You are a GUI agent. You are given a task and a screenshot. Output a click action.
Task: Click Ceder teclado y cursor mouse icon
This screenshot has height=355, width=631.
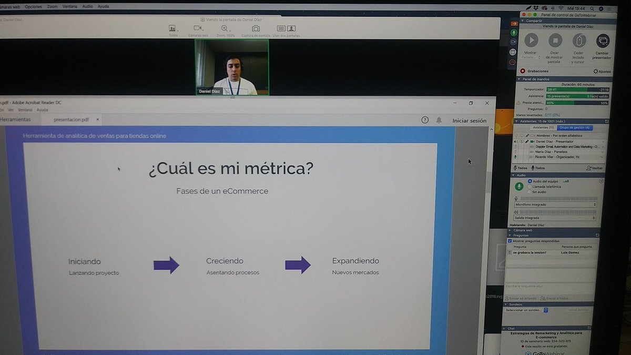click(x=579, y=40)
